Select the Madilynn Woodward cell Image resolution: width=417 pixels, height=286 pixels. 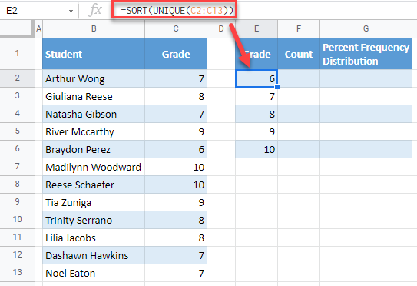click(94, 167)
